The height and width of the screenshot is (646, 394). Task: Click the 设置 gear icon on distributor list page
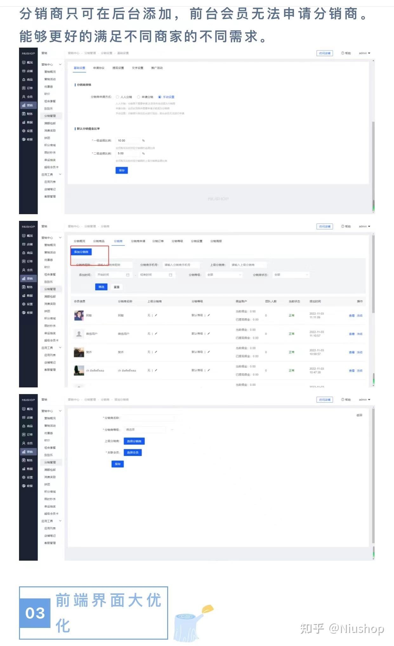[x=24, y=304]
